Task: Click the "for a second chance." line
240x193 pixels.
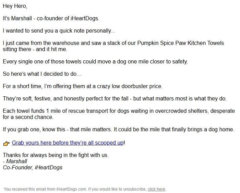Action: 28,117
